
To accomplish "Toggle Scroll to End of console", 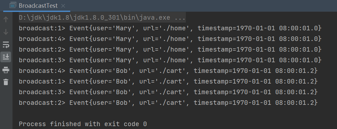I will [6, 57].
